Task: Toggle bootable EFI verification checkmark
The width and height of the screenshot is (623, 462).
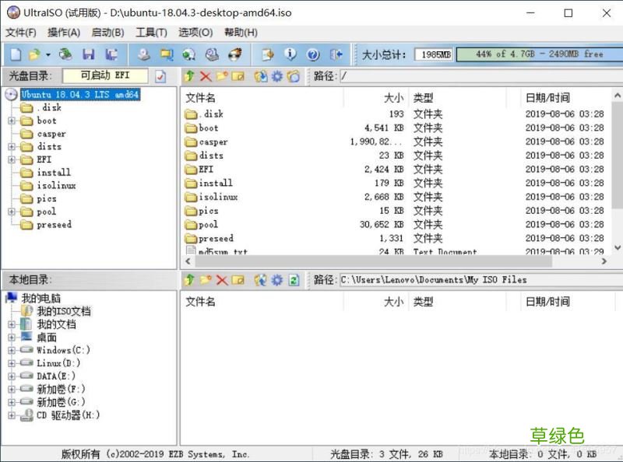Action: pos(160,75)
